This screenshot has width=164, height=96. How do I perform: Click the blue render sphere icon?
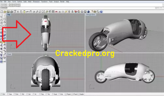click(88, 12)
